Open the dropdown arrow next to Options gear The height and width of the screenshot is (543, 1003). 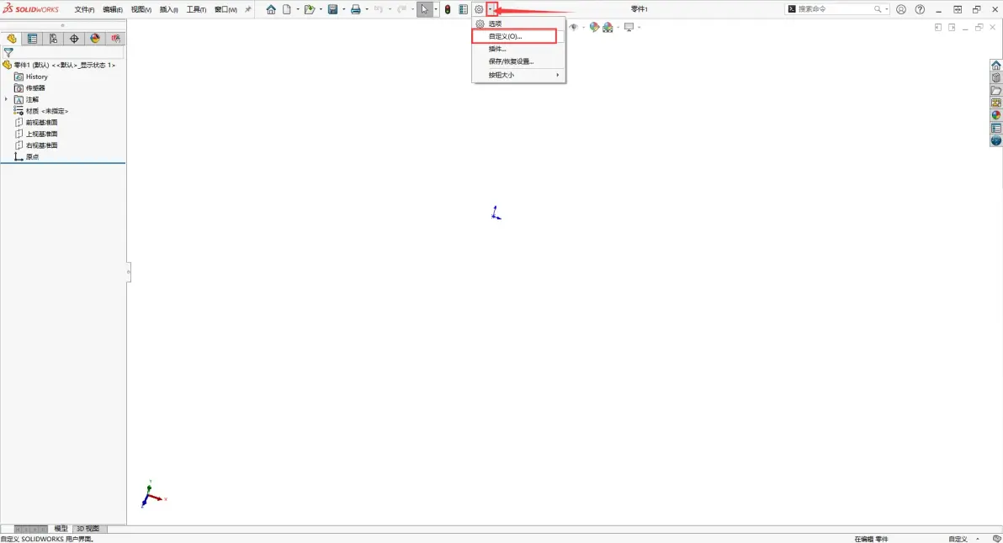(491, 9)
